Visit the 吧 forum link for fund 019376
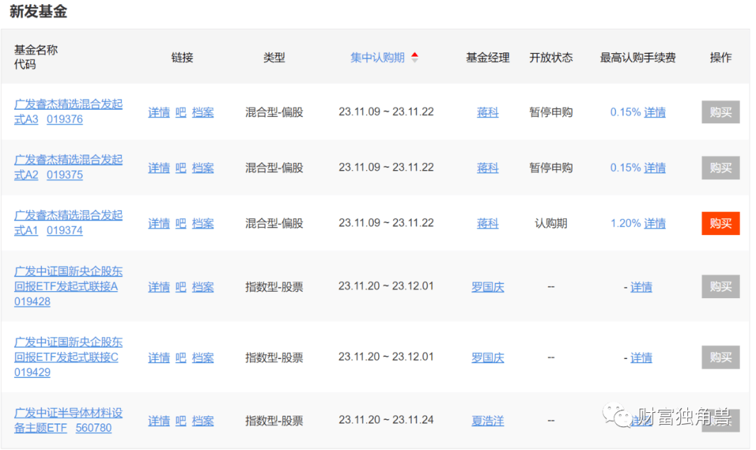 (x=181, y=112)
